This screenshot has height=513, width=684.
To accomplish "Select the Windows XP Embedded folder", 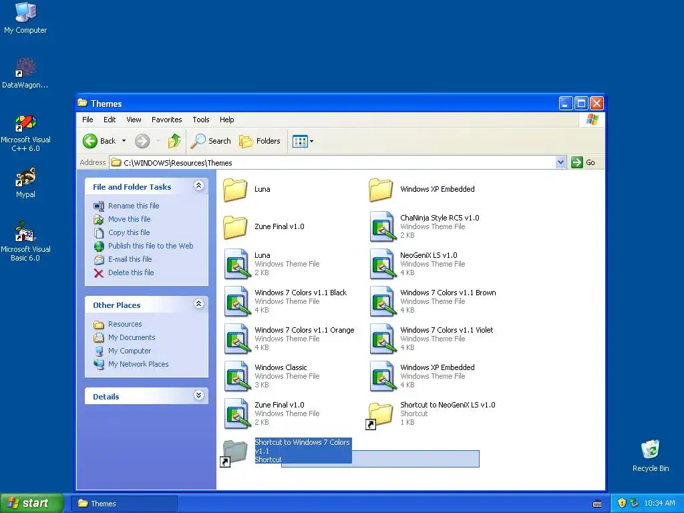I will (422, 190).
